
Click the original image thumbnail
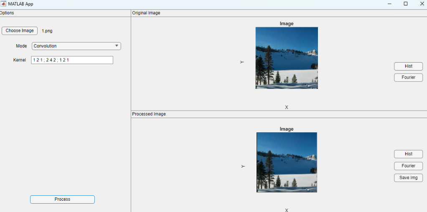tap(287, 58)
